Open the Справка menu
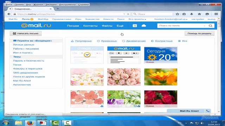The height and width of the screenshot is (126, 225). 83,5
